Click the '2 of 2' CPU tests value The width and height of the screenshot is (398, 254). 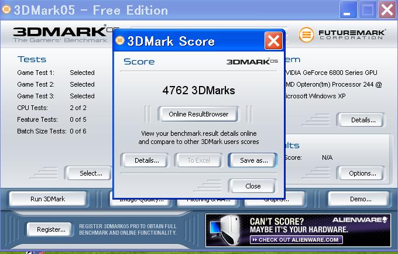click(x=78, y=108)
